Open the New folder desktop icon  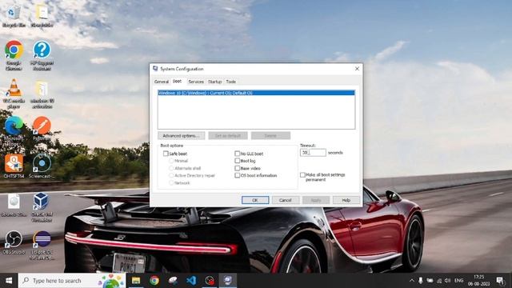coord(42,16)
